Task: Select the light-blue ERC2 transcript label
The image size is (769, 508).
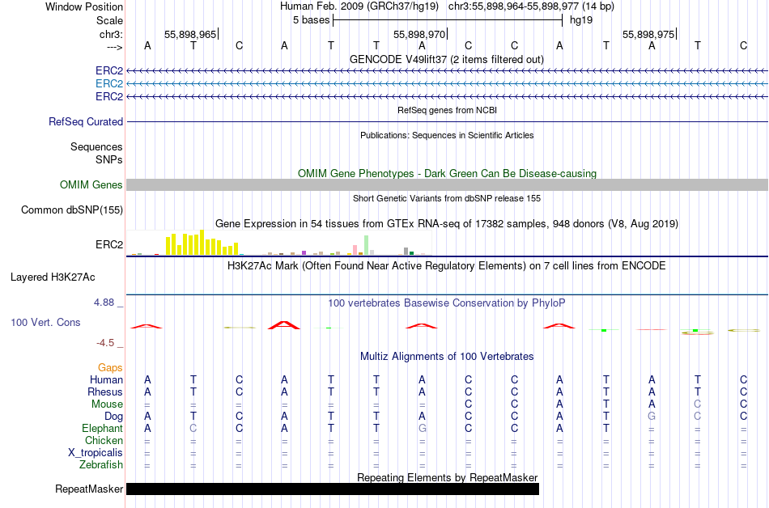Action: point(109,84)
